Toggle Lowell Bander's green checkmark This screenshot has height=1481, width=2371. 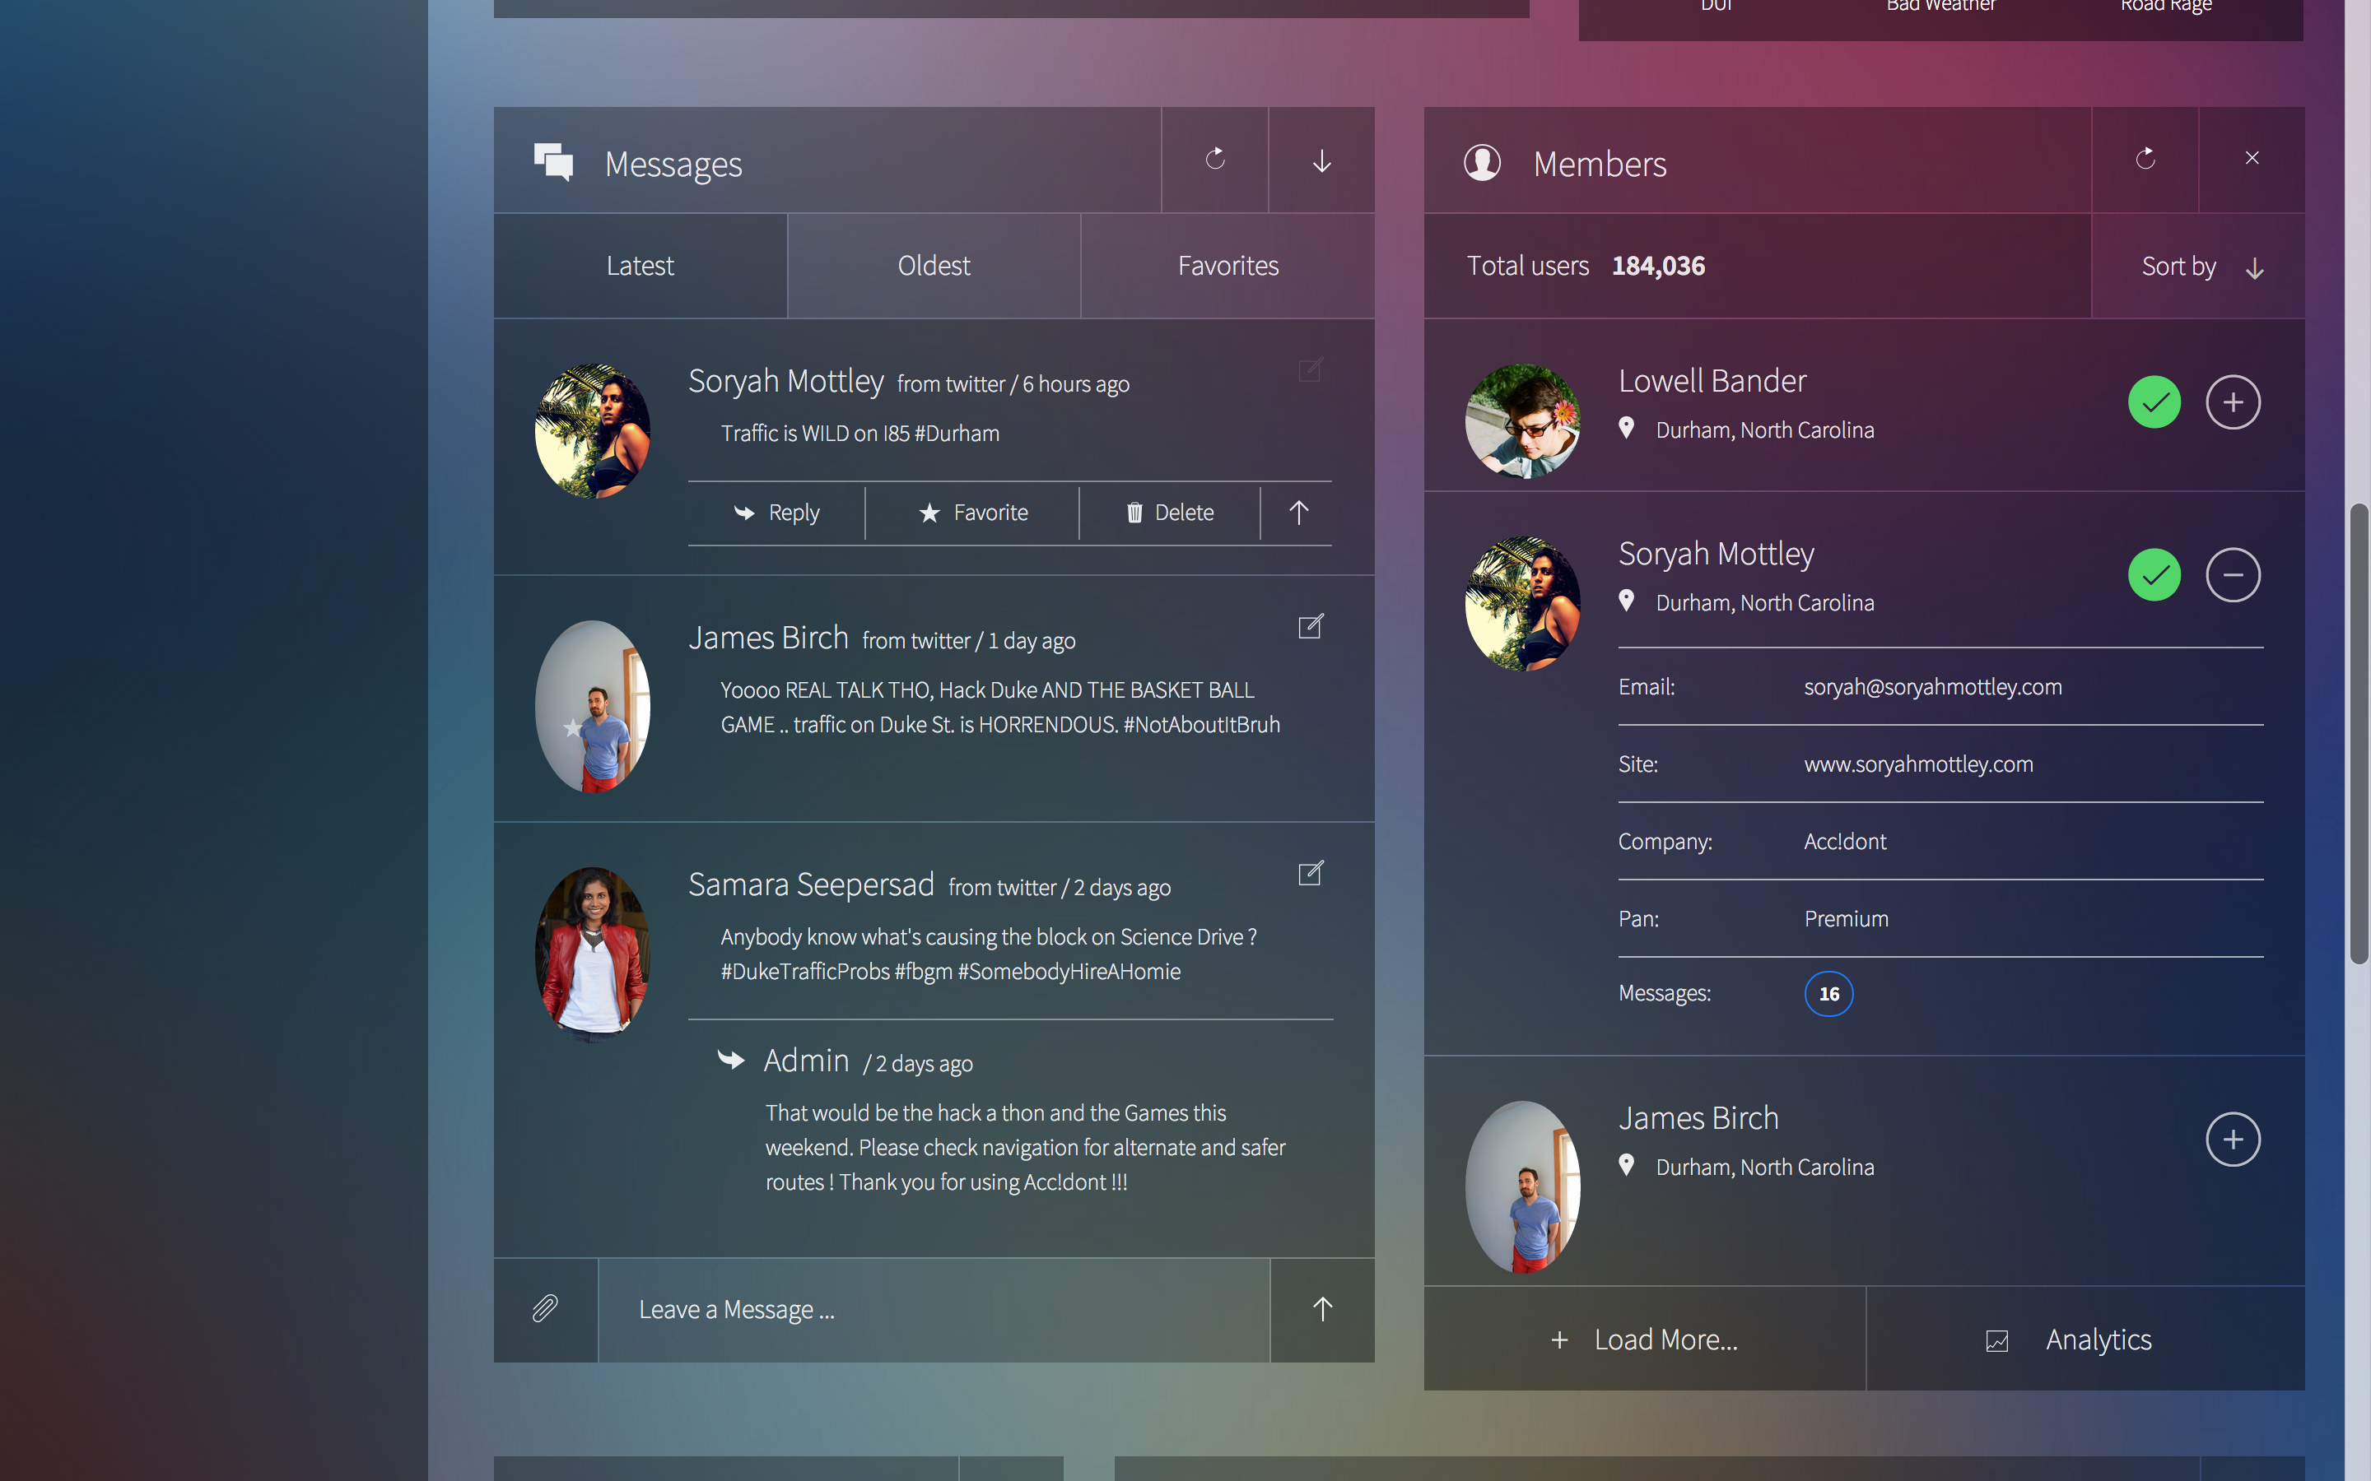point(2154,402)
